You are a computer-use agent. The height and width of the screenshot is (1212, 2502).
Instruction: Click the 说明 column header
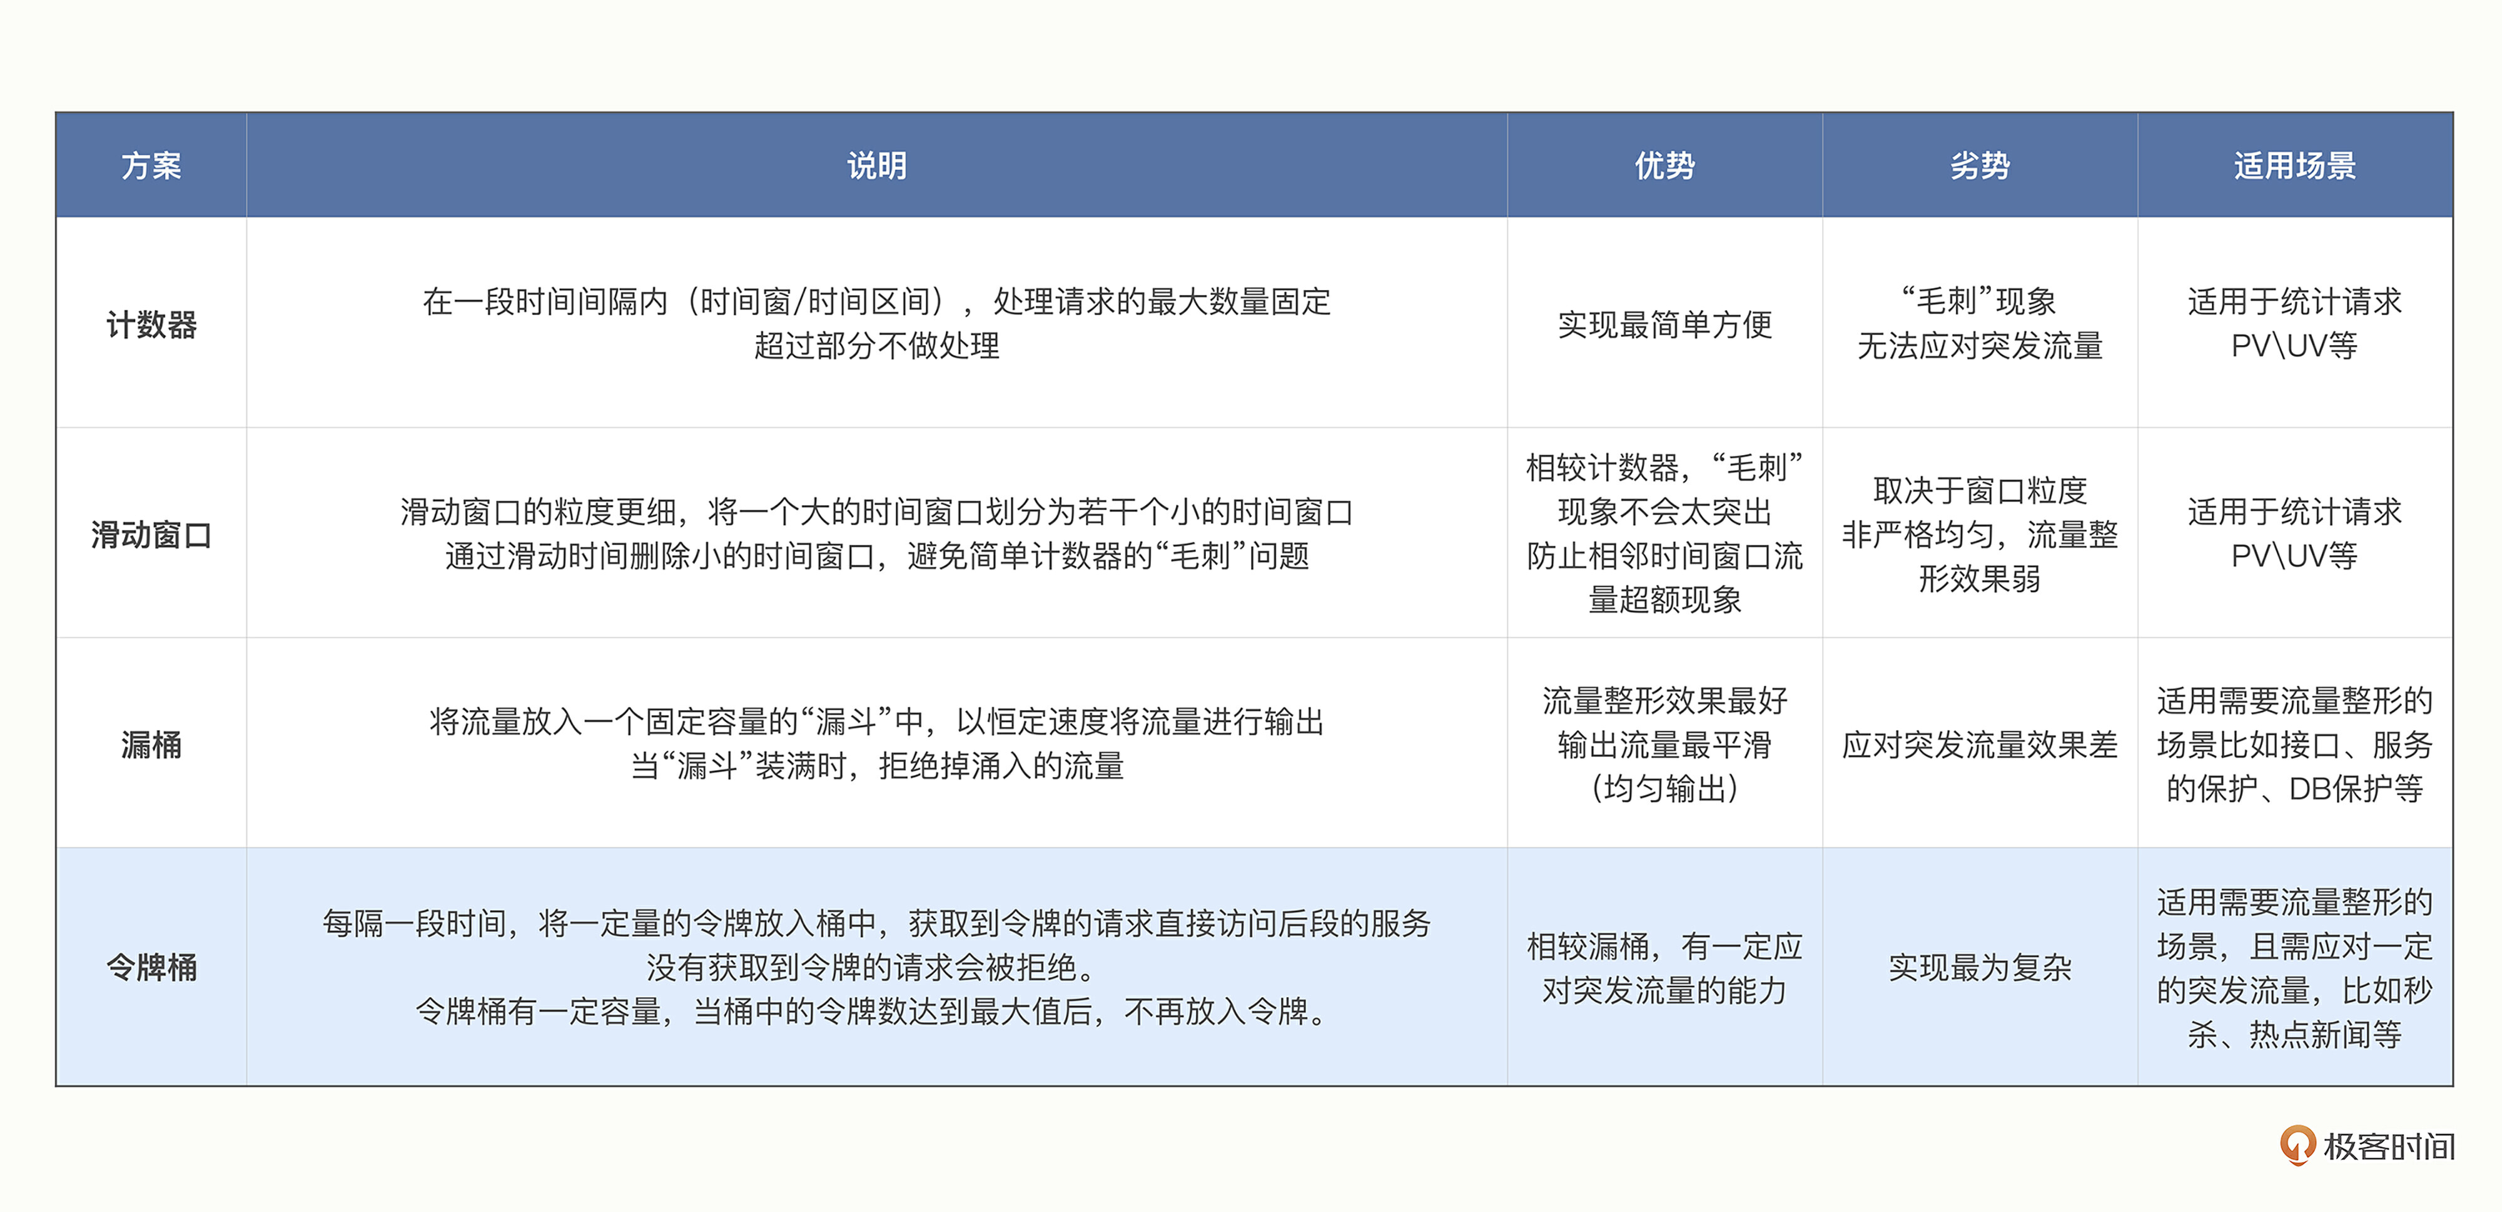pyautogui.click(x=876, y=165)
